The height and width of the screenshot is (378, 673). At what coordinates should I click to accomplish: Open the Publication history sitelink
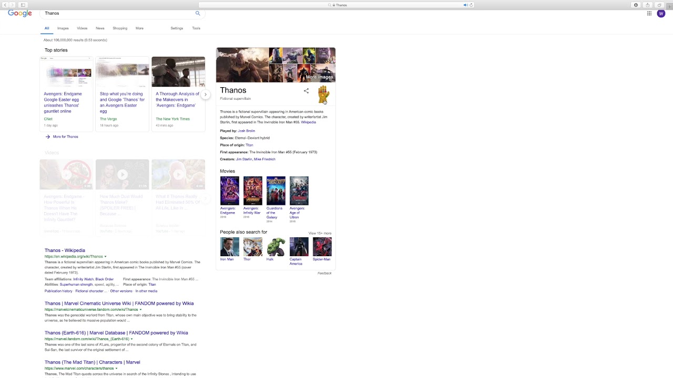click(58, 291)
